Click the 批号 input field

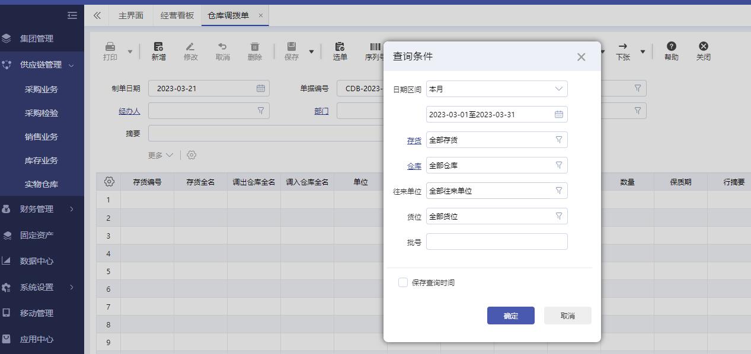(x=497, y=242)
